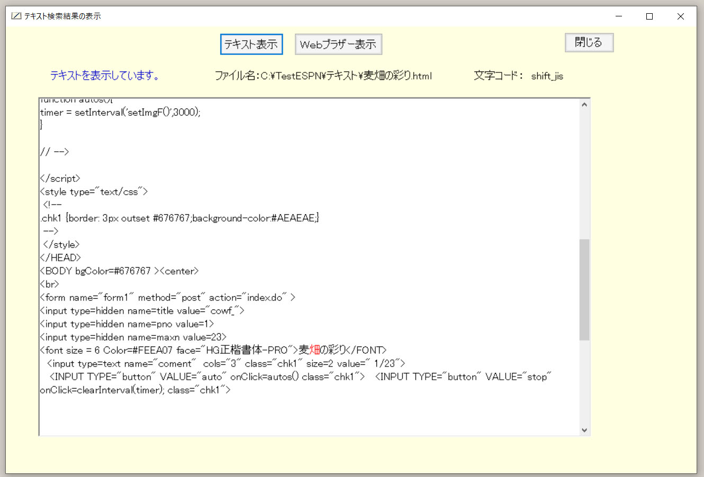Click the "</HEAD>" line
704x477 pixels.
(60, 258)
